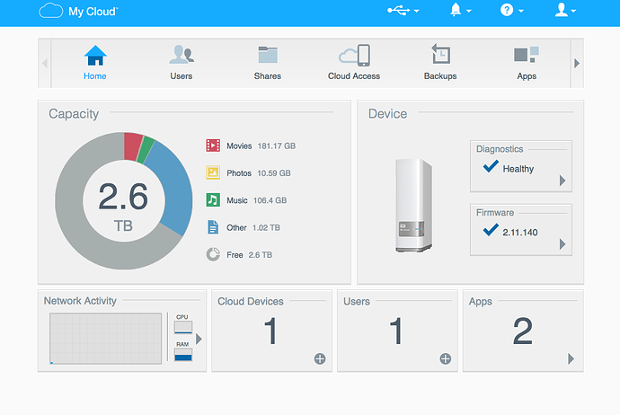Open the user account dropdown
The image size is (620, 415).
click(x=565, y=10)
